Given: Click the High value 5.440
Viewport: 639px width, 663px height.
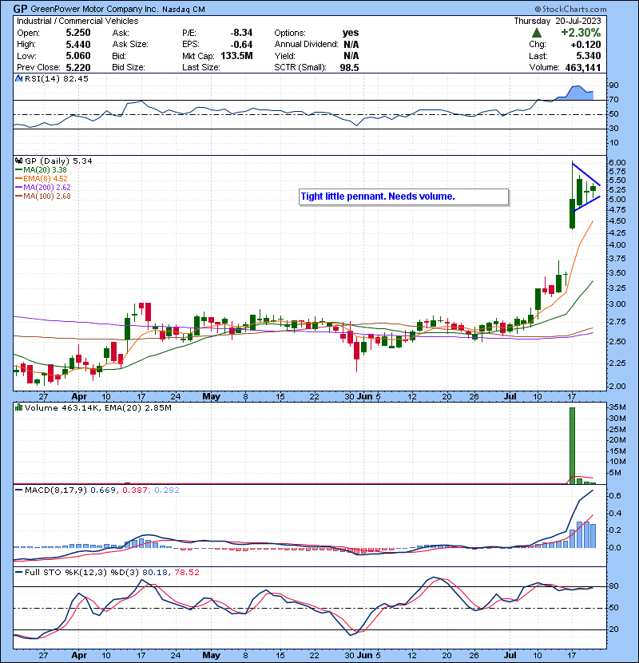Looking at the screenshot, I should coord(78,45).
